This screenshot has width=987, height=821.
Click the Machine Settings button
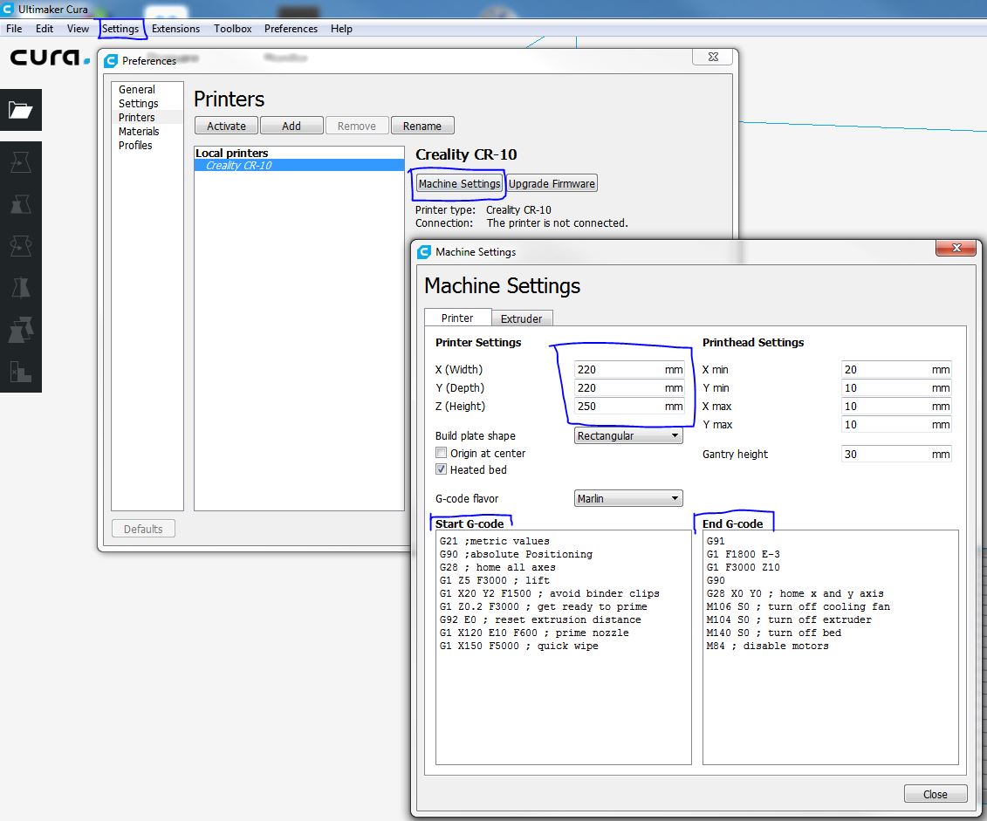click(x=460, y=184)
